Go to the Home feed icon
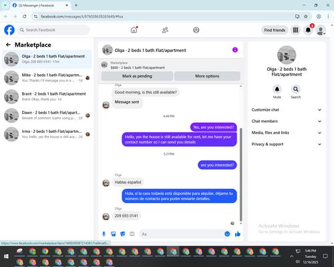The width and height of the screenshot is (334, 267). [134, 30]
